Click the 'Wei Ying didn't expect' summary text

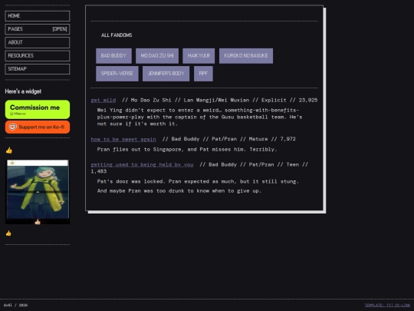click(199, 117)
